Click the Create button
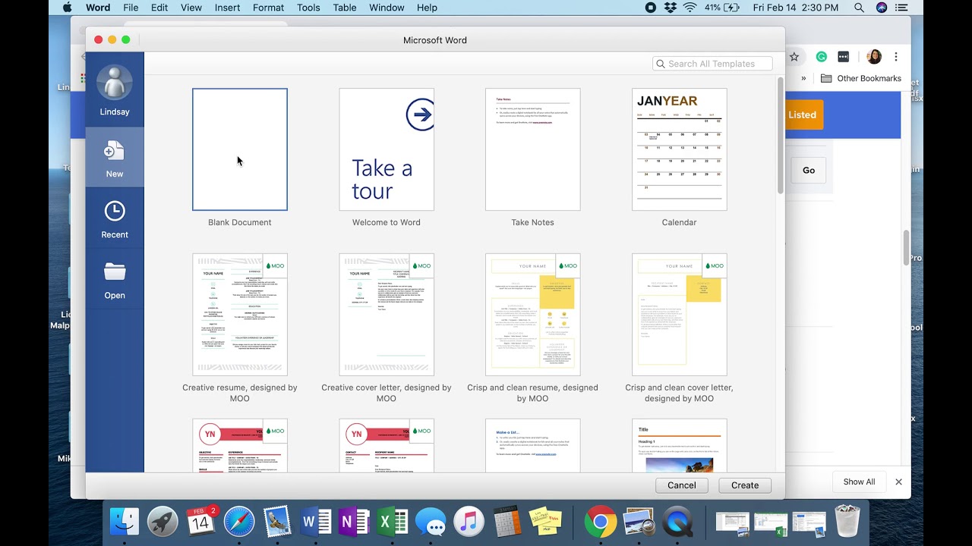This screenshot has width=972, height=546. click(x=745, y=485)
